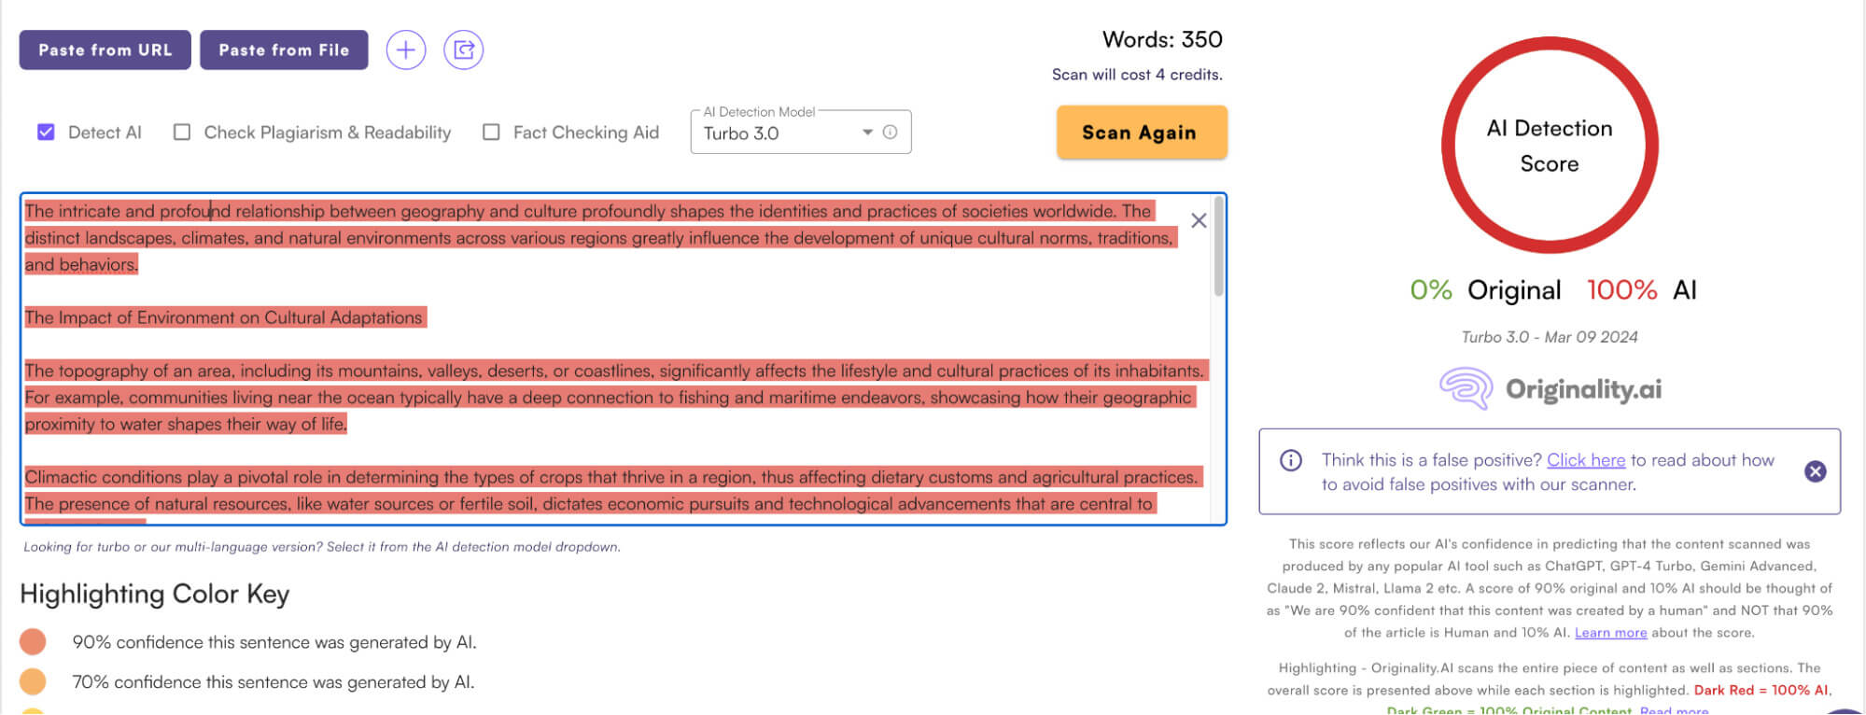The width and height of the screenshot is (1866, 715).
Task: Click the 90% confidence red color swatch
Action: [33, 642]
